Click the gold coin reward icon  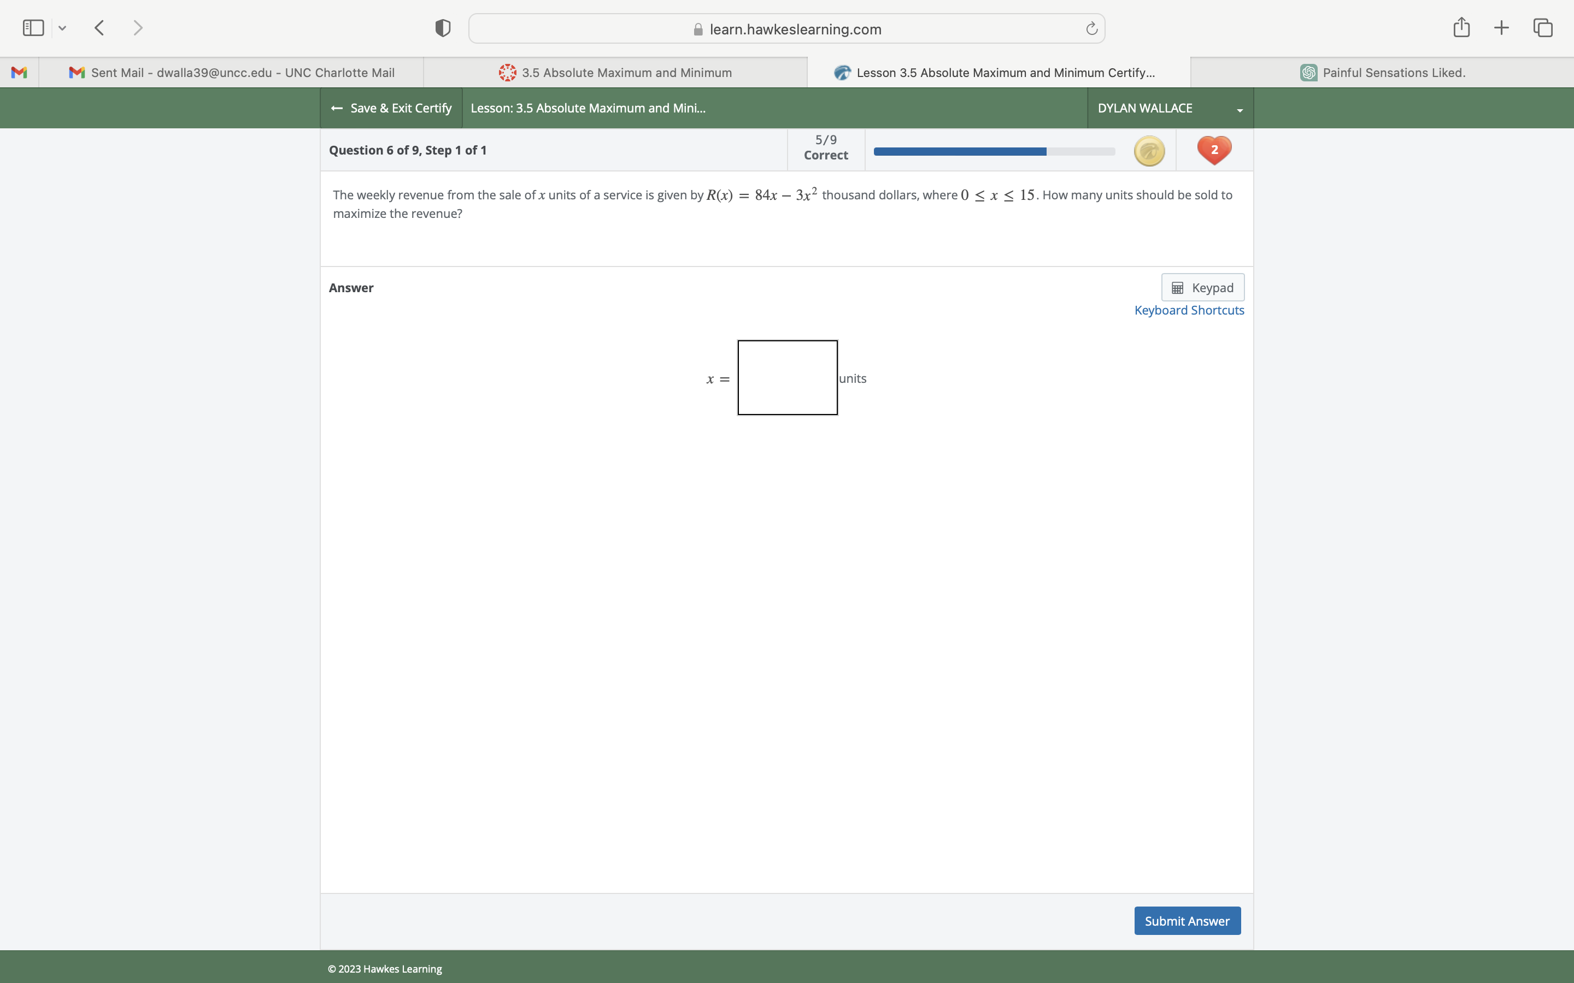coord(1149,150)
